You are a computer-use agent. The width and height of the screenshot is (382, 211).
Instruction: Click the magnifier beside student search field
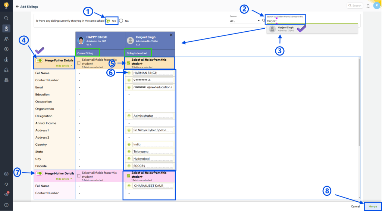coord(263,21)
